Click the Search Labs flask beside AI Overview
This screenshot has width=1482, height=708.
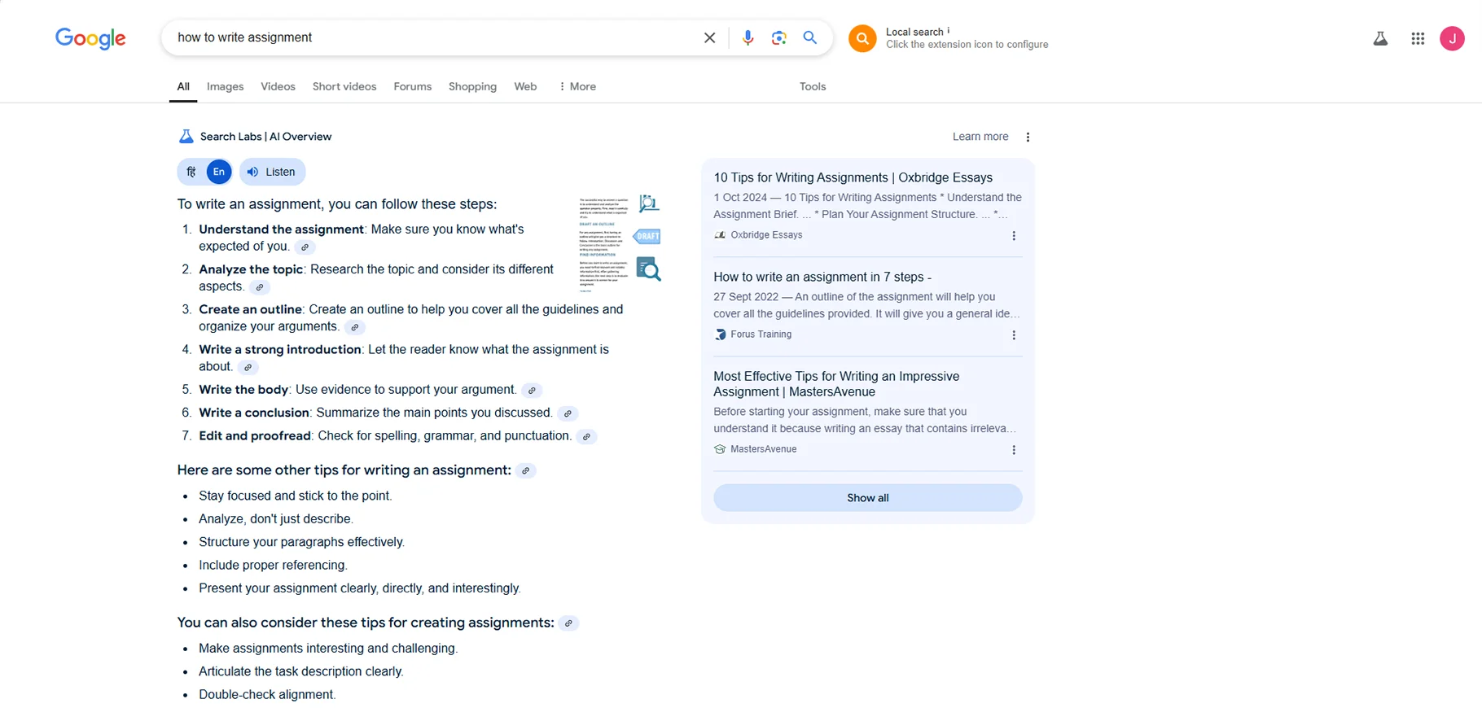pos(186,137)
